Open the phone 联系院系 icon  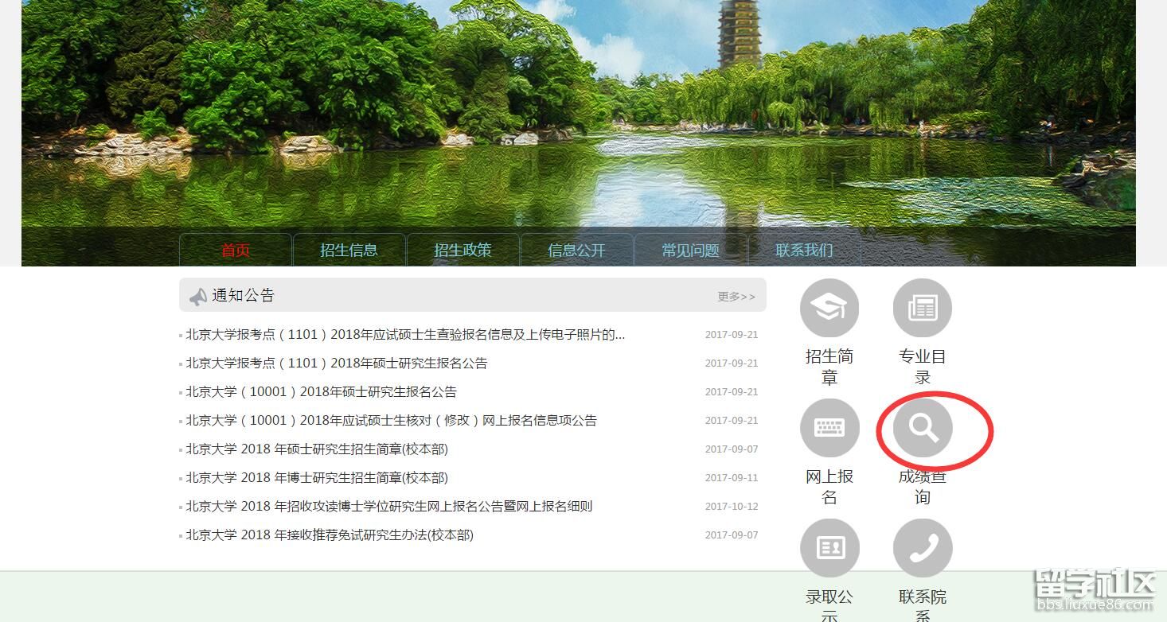(922, 548)
